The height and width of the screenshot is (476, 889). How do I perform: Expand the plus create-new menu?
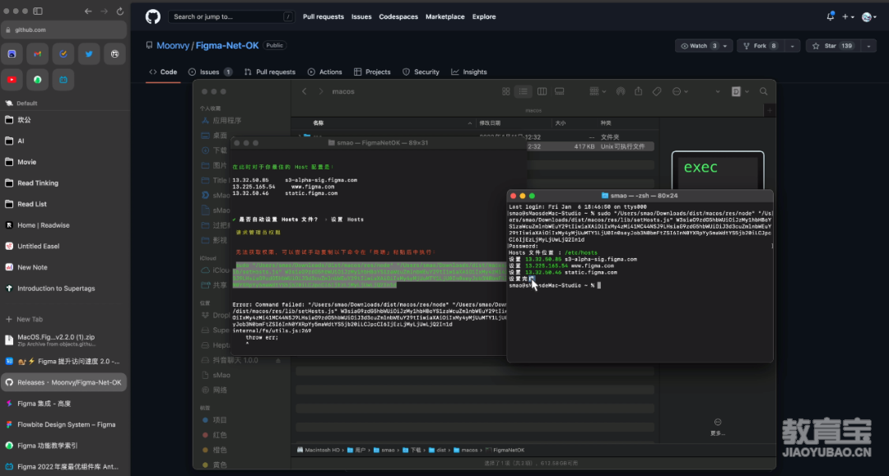pos(848,17)
